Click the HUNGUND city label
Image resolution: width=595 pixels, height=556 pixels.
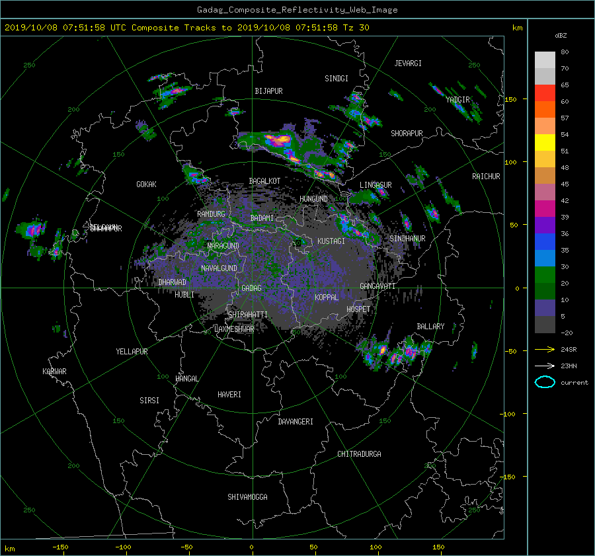(x=313, y=199)
